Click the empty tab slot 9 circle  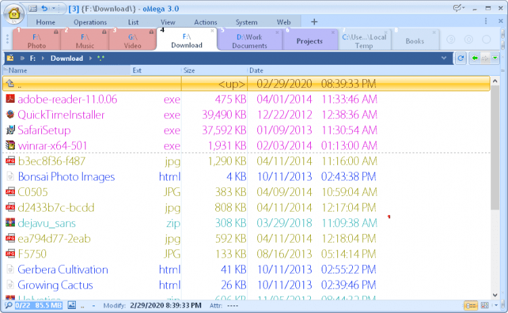pos(450,40)
